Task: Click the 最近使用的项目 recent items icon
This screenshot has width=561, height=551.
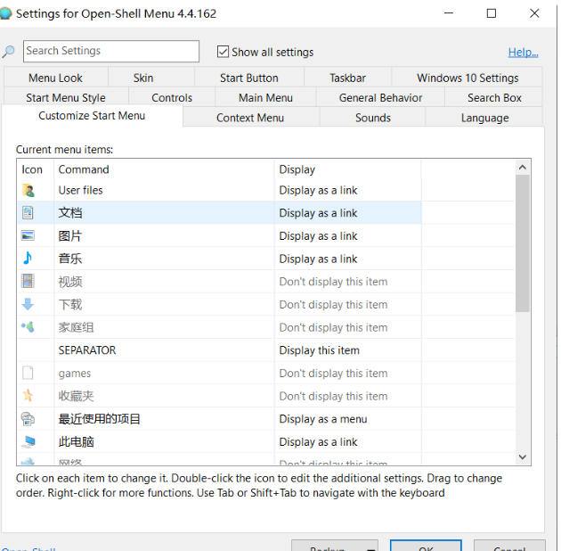Action: [x=28, y=419]
